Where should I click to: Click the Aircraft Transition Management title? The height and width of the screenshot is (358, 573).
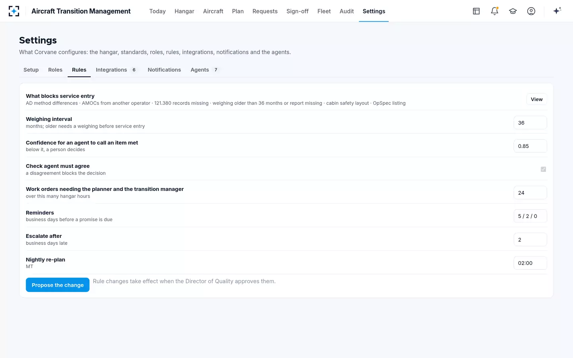point(81,11)
